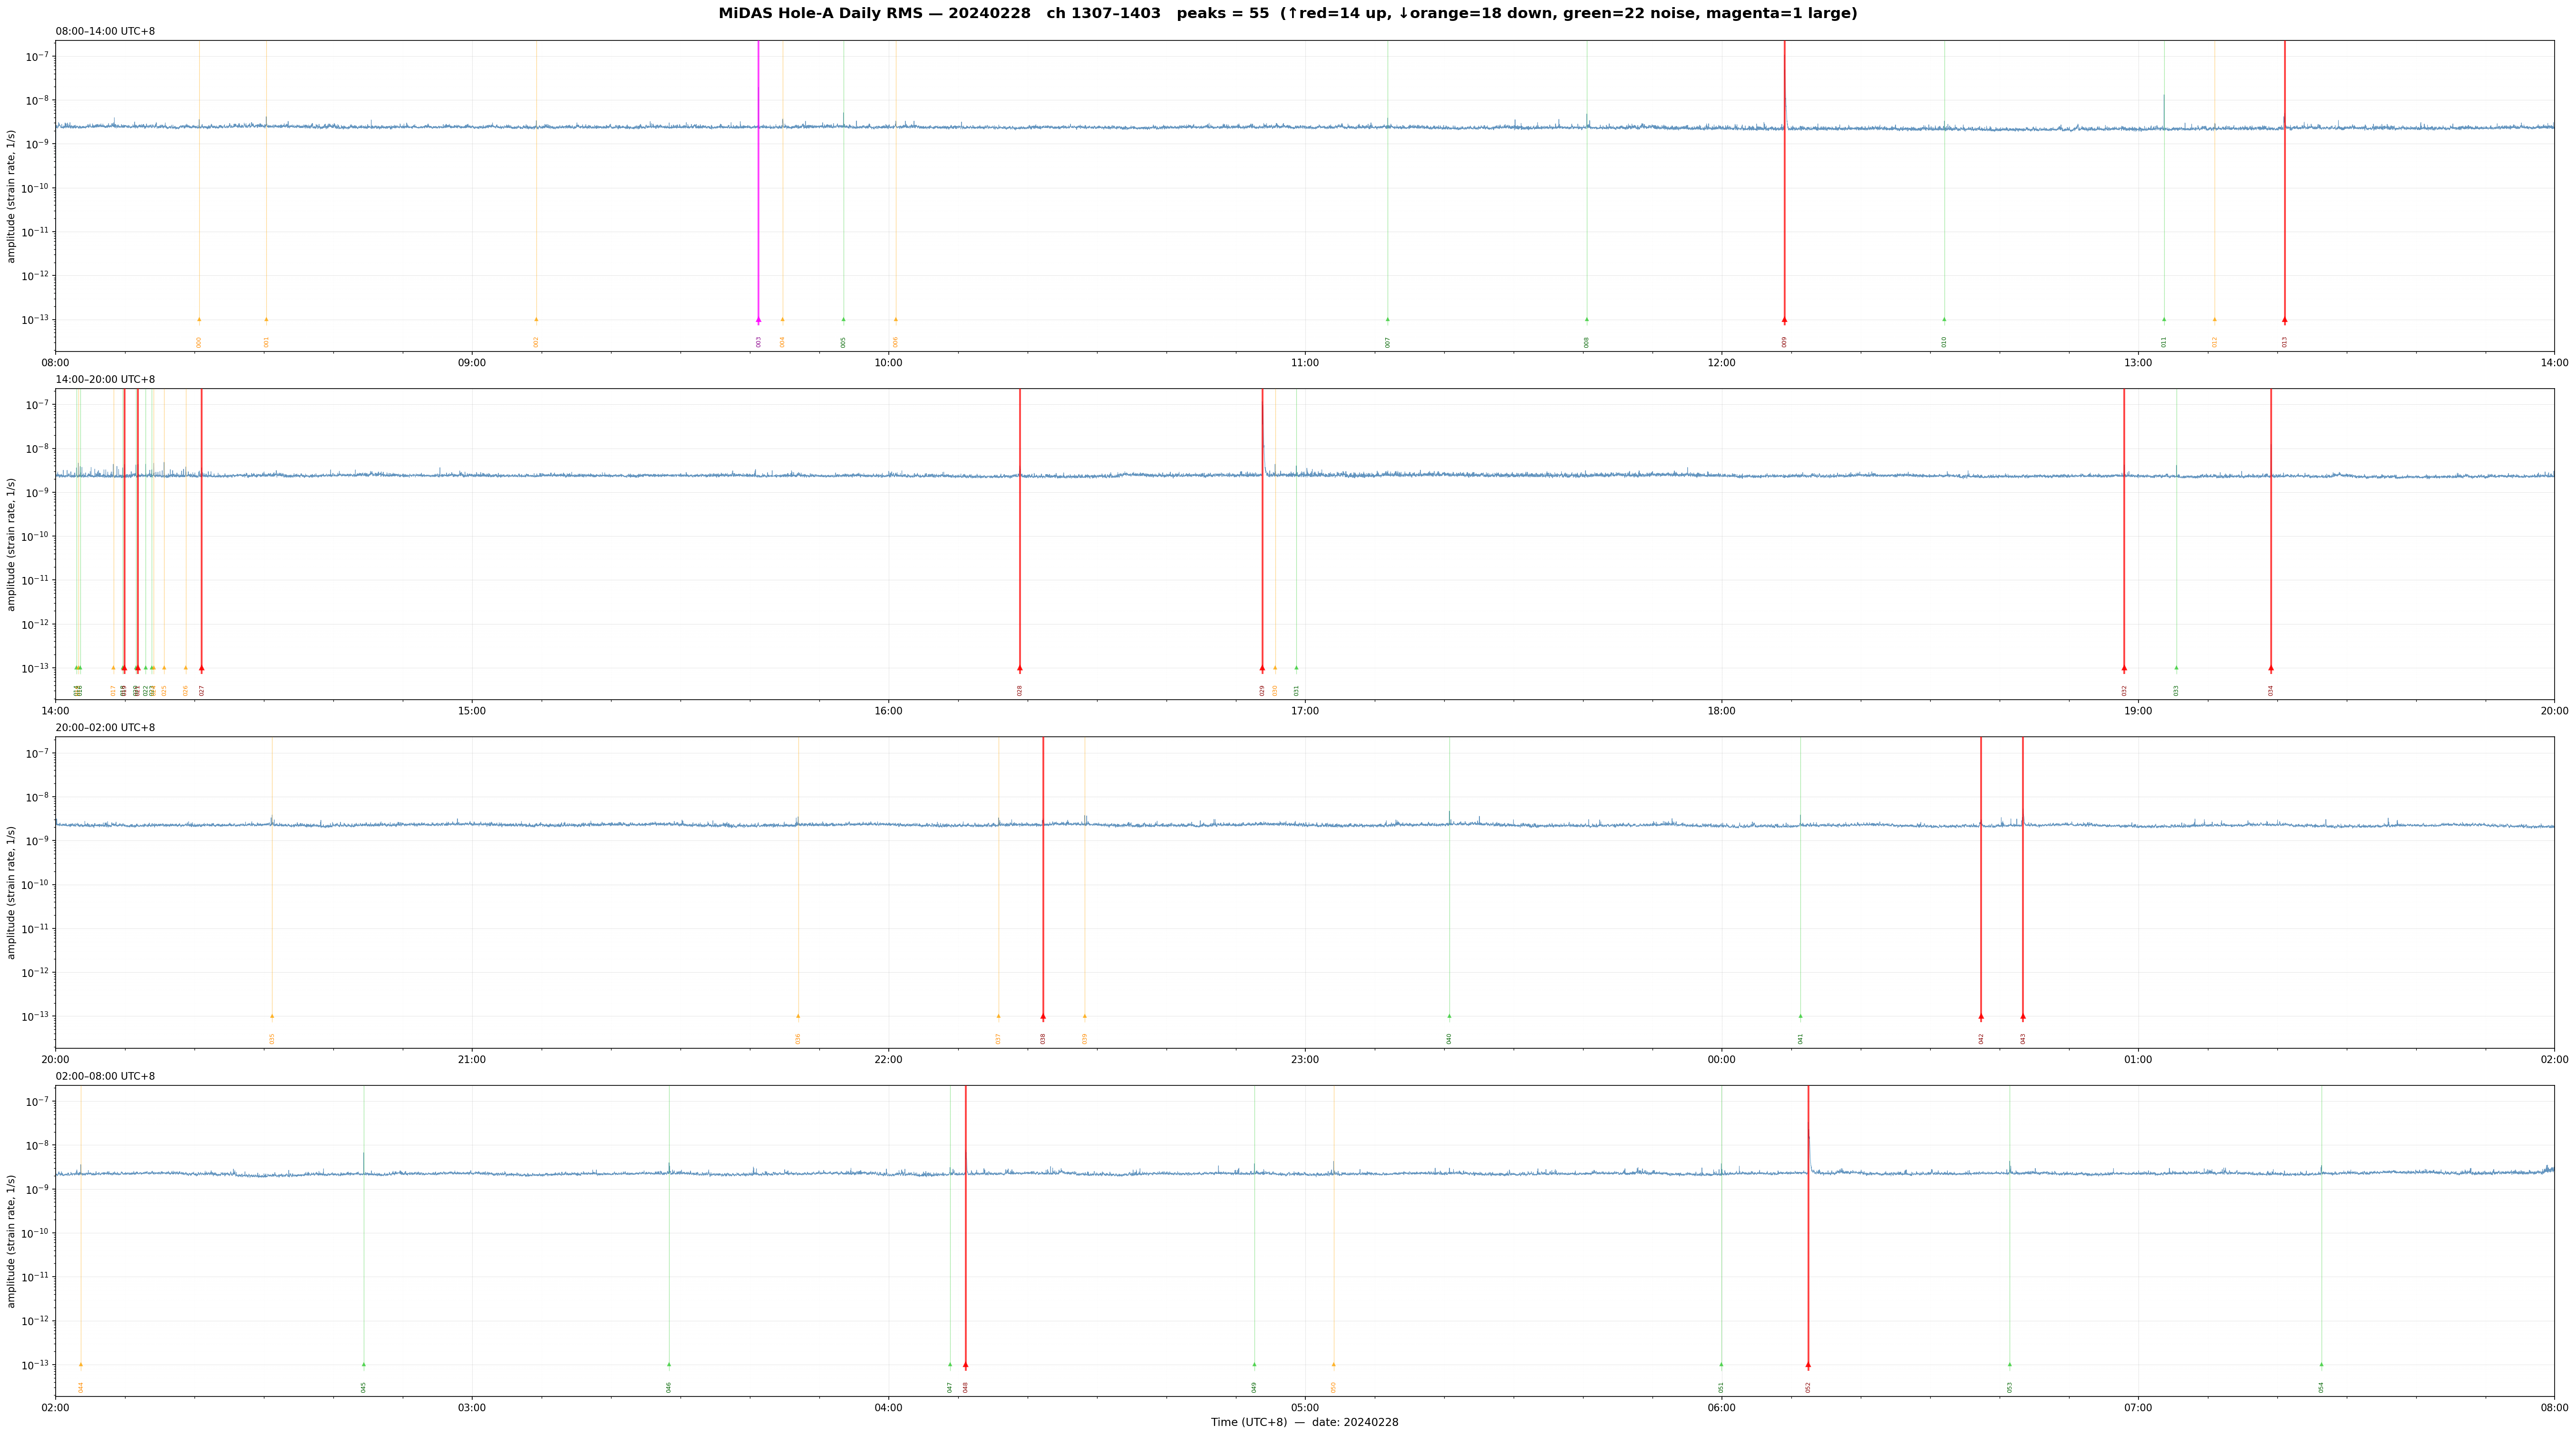Pick green noise marker 041
This screenshot has height=1435, width=2576.
click(1800, 1016)
